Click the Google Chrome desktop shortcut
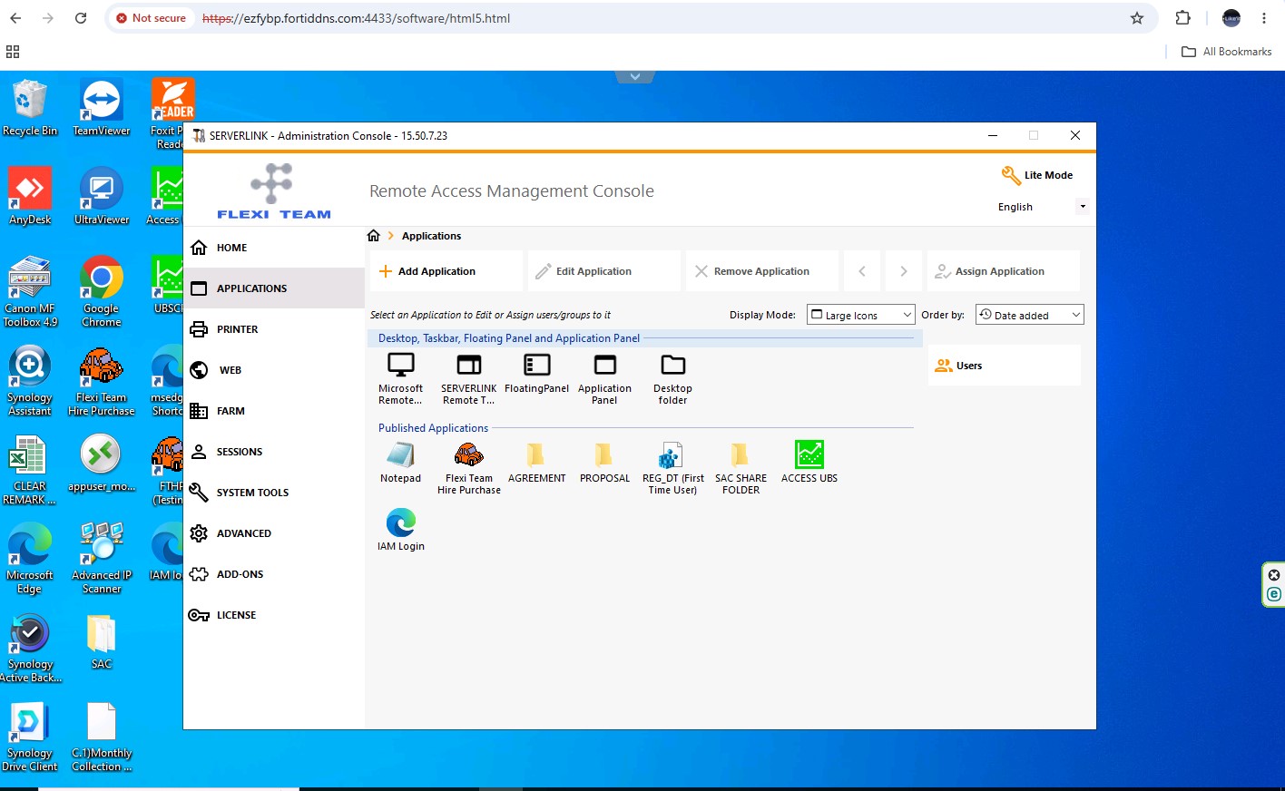1285x791 pixels. pos(102,291)
